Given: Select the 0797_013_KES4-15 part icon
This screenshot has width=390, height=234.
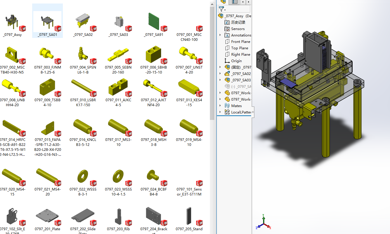Looking at the screenshot, I should click(189, 88).
